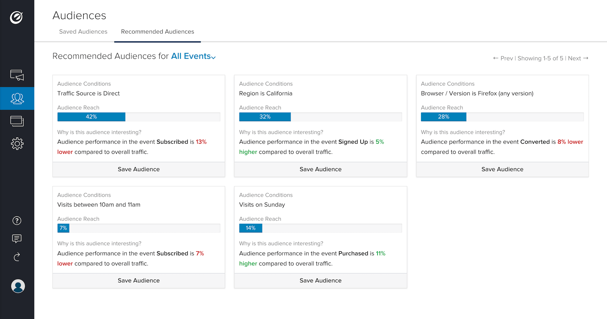607x319 pixels.
Task: Open the user profile avatar
Action: pos(17,286)
